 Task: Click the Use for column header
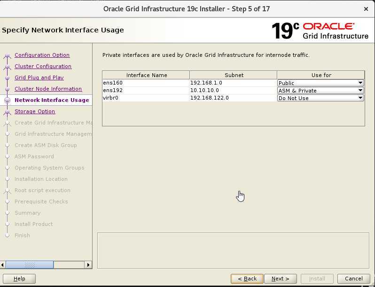pyautogui.click(x=321, y=75)
